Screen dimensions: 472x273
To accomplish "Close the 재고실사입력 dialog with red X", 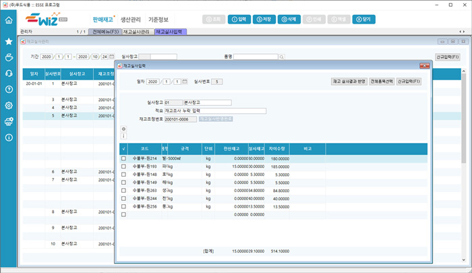I will click(x=424, y=65).
